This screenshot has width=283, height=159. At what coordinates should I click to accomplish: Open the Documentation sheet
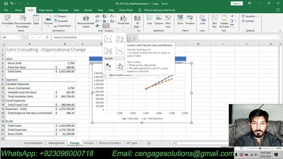click(33, 143)
